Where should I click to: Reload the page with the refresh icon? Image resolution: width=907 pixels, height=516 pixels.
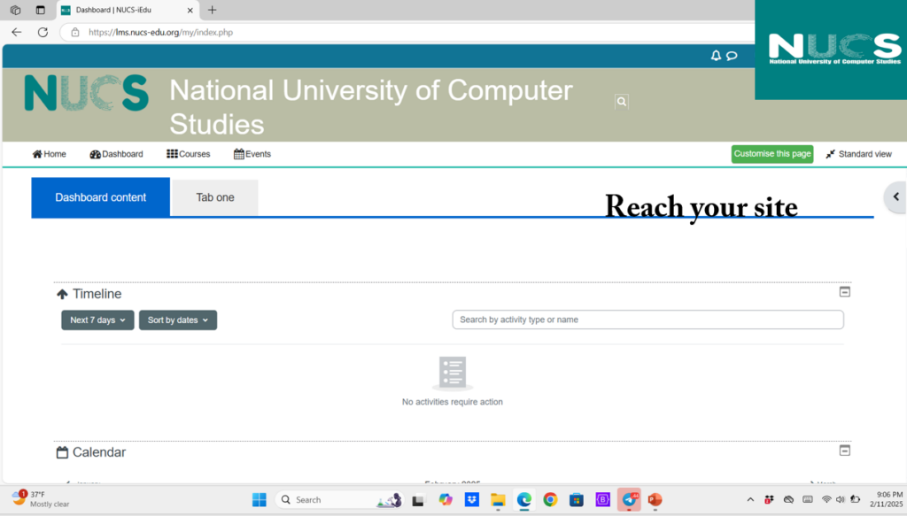click(43, 33)
